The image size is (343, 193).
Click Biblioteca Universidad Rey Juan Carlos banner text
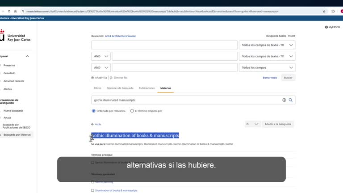(x=22, y=18)
